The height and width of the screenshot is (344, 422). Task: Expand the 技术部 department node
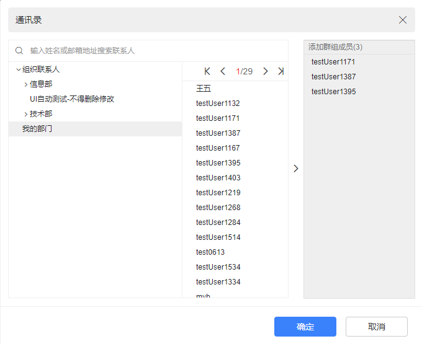[25, 114]
